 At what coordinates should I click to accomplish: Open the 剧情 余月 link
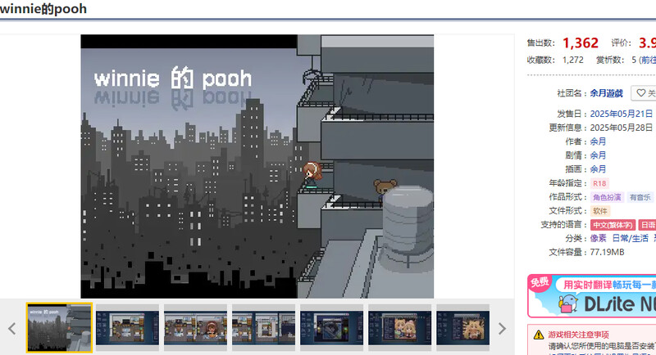[x=598, y=155]
